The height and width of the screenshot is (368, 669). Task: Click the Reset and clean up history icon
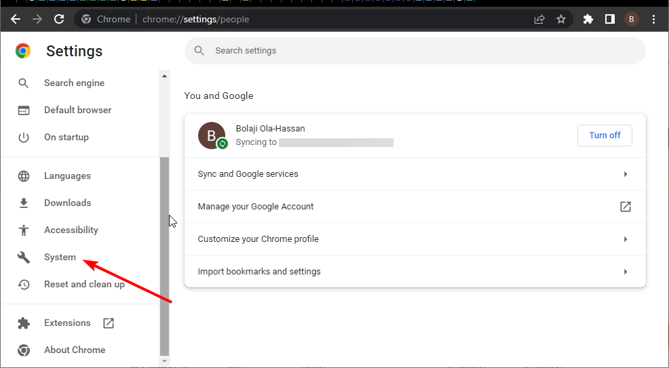(x=24, y=284)
